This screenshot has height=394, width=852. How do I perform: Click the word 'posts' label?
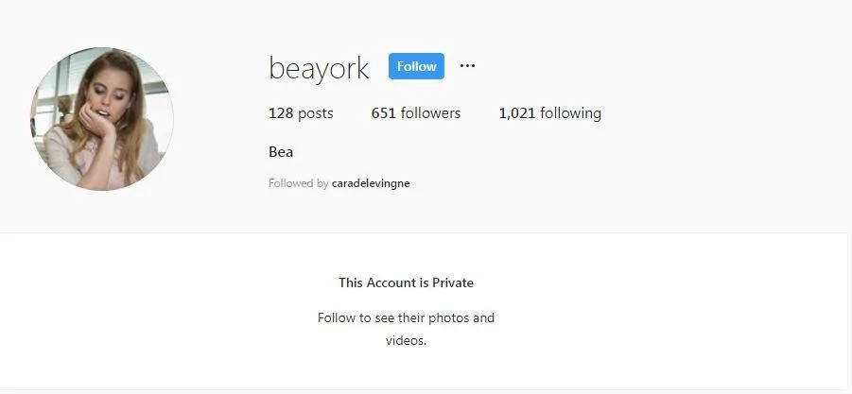tap(316, 114)
